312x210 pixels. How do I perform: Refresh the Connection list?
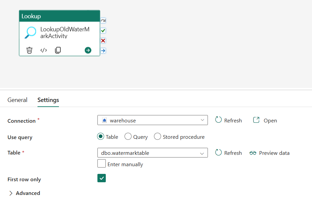(x=228, y=120)
